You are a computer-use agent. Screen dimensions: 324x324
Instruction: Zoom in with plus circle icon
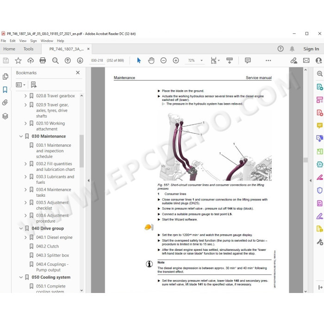coord(176,60)
